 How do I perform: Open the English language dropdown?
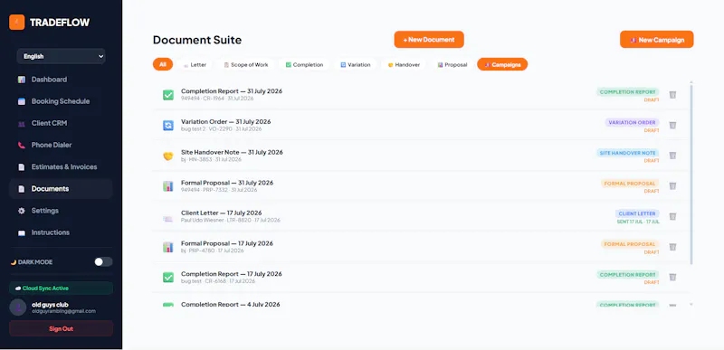click(x=61, y=56)
